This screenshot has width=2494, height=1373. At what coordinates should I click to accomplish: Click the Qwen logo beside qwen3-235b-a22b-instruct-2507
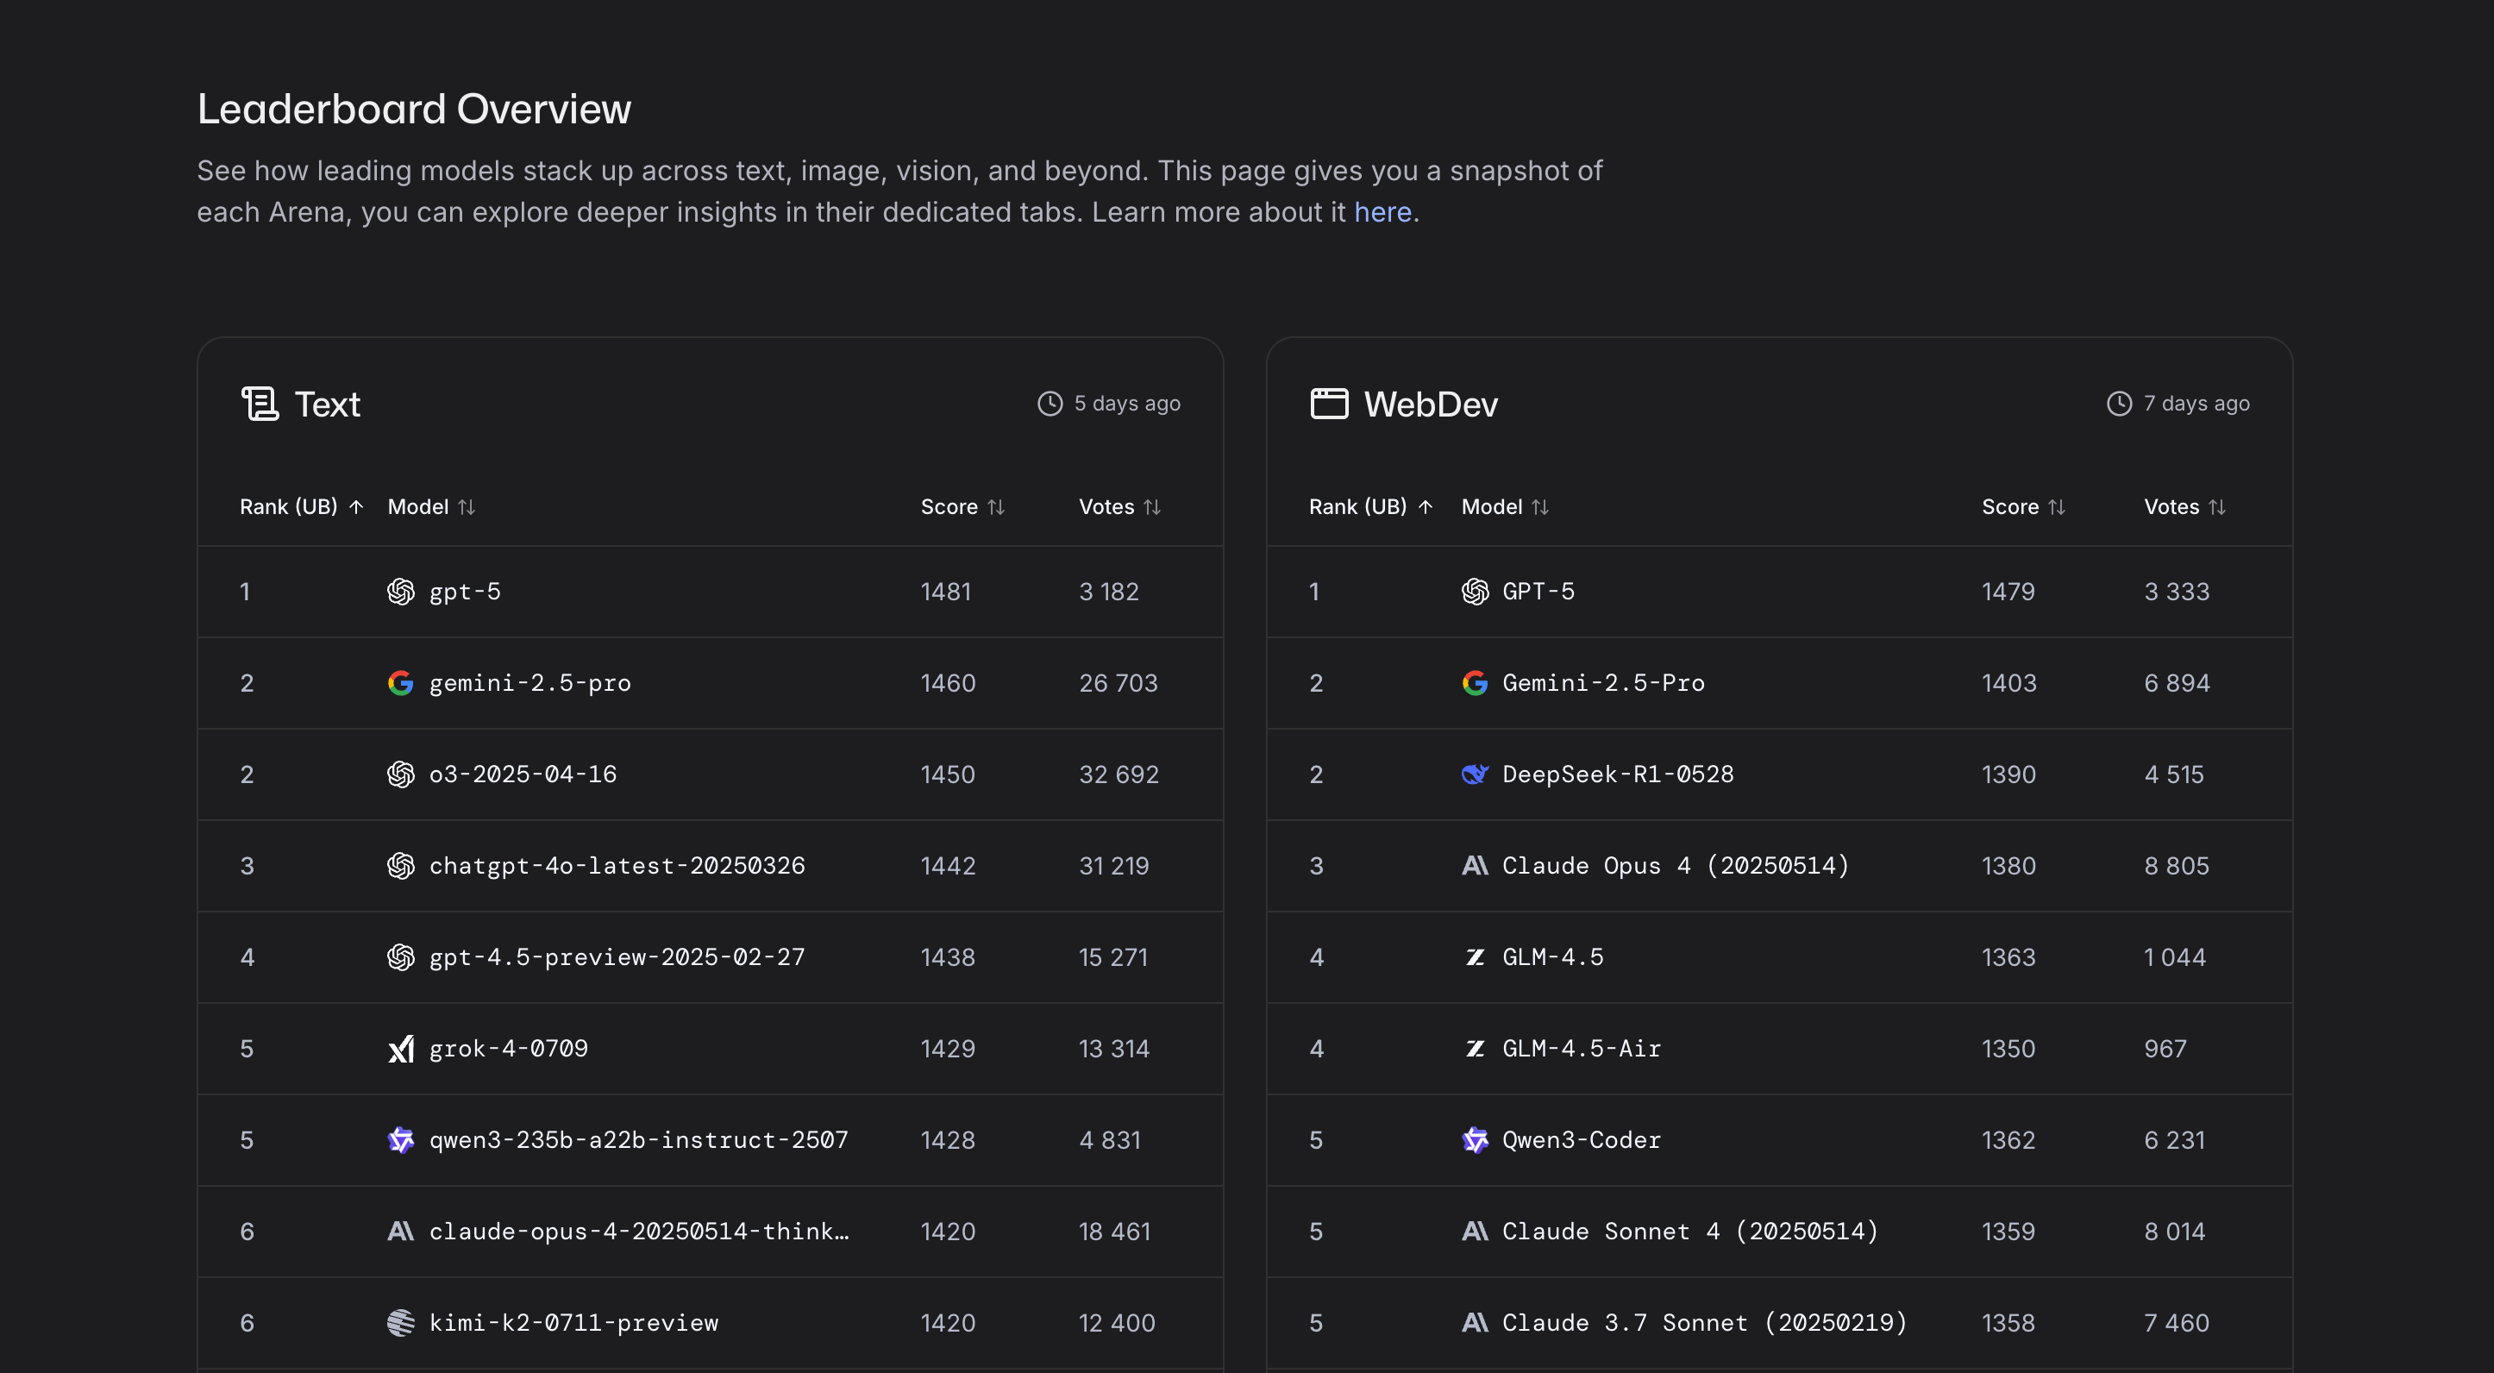pos(401,1141)
